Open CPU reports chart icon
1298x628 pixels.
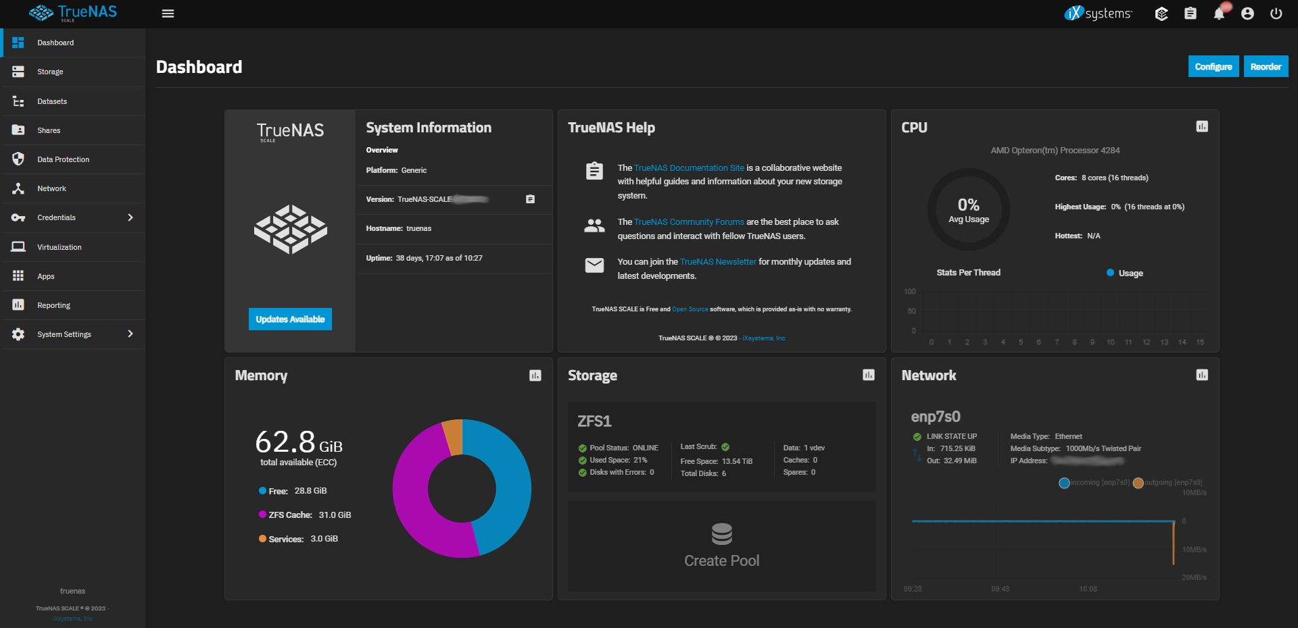1202,126
